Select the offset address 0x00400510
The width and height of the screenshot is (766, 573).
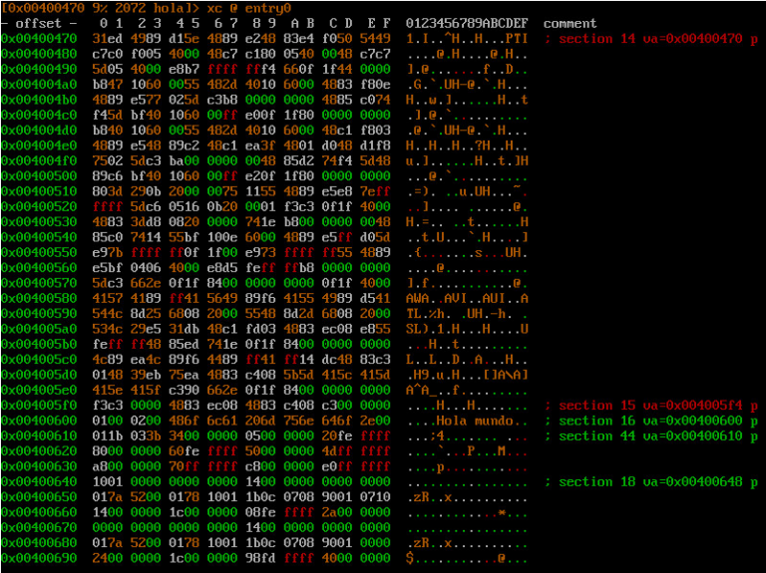pos(39,191)
